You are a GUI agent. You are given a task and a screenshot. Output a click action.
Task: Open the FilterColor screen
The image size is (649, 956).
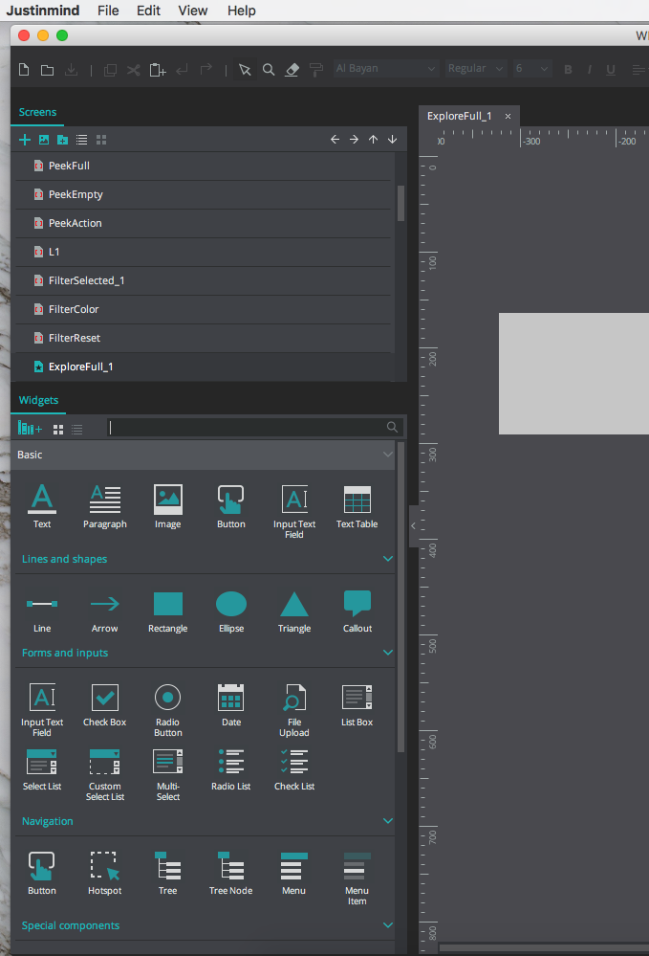tap(74, 309)
